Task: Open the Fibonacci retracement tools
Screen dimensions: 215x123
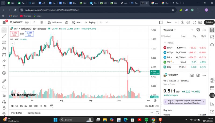Action: click(x=4, y=42)
